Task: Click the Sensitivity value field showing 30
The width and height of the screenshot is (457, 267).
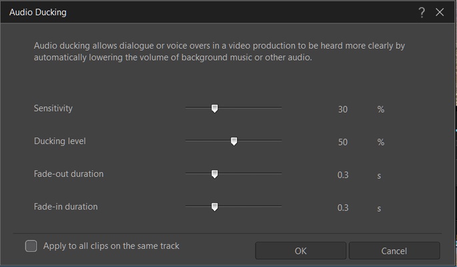Action: pyautogui.click(x=343, y=109)
